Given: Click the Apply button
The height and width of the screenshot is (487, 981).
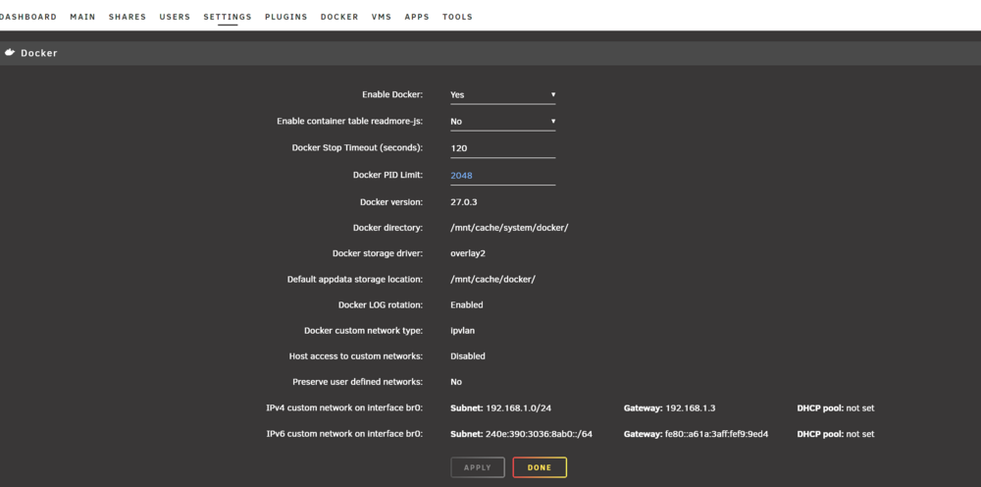Looking at the screenshot, I should [x=478, y=467].
